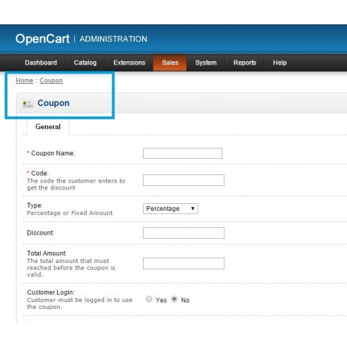This screenshot has width=347, height=347.
Task: Focus the Coupon Name input field
Action: pyautogui.click(x=183, y=153)
